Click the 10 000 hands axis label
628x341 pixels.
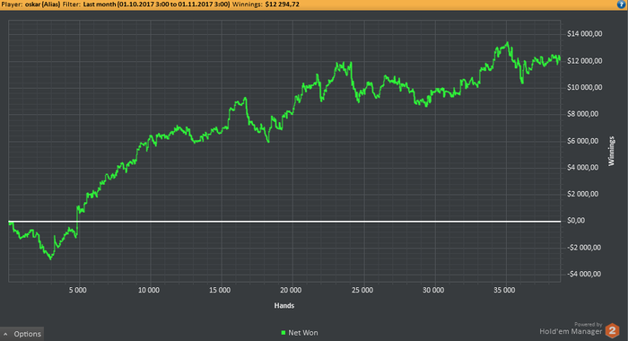pyautogui.click(x=149, y=290)
